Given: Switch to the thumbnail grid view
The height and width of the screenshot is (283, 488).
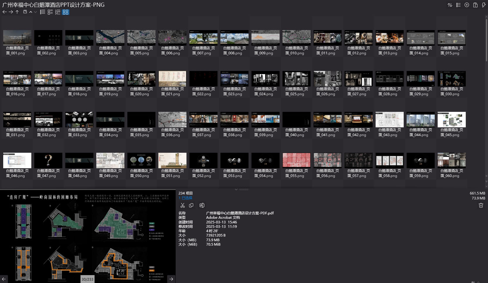Looking at the screenshot, I should click(66, 12).
